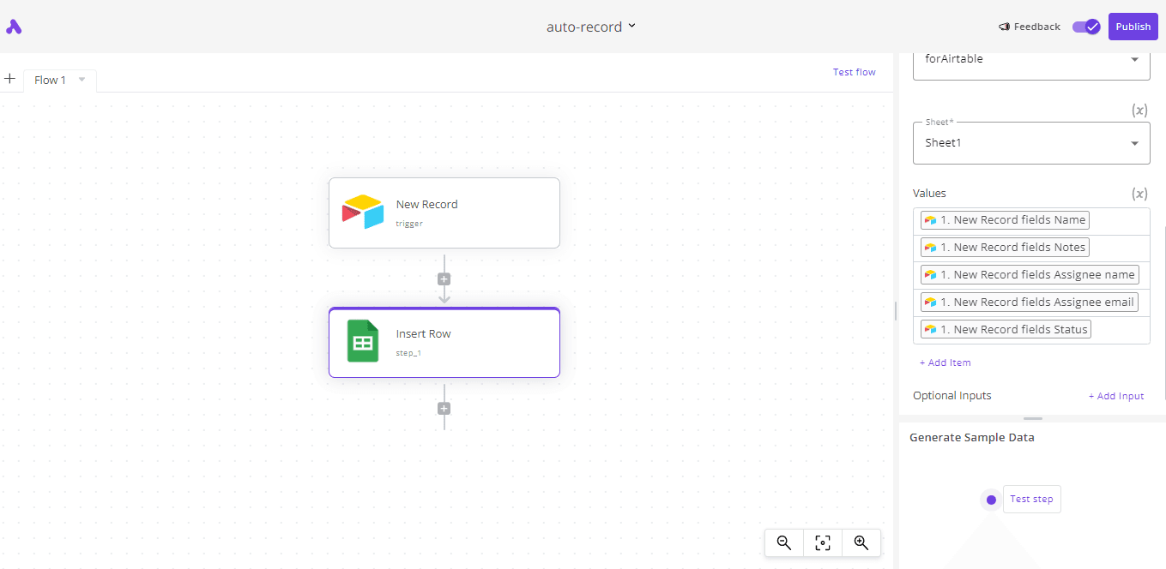Zoom out the flow canvas
Screen dimensions: 1166x569
[782, 542]
